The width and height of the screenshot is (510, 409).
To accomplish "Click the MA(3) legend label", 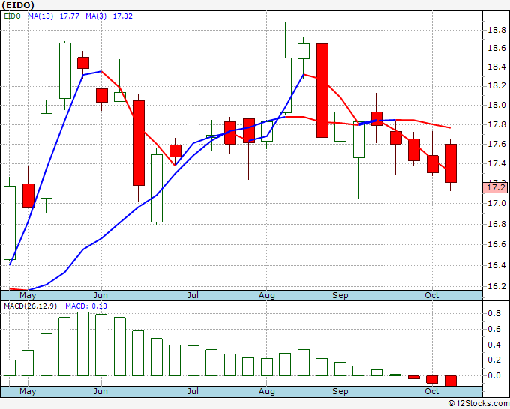I will (96, 16).
